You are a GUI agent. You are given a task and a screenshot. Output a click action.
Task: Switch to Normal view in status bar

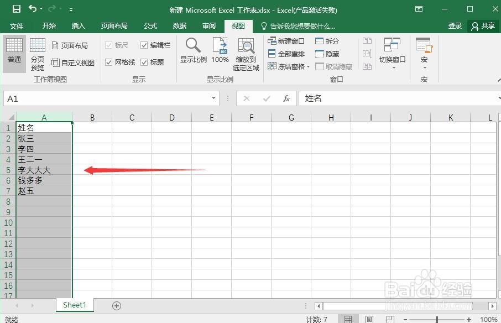coord(348,319)
